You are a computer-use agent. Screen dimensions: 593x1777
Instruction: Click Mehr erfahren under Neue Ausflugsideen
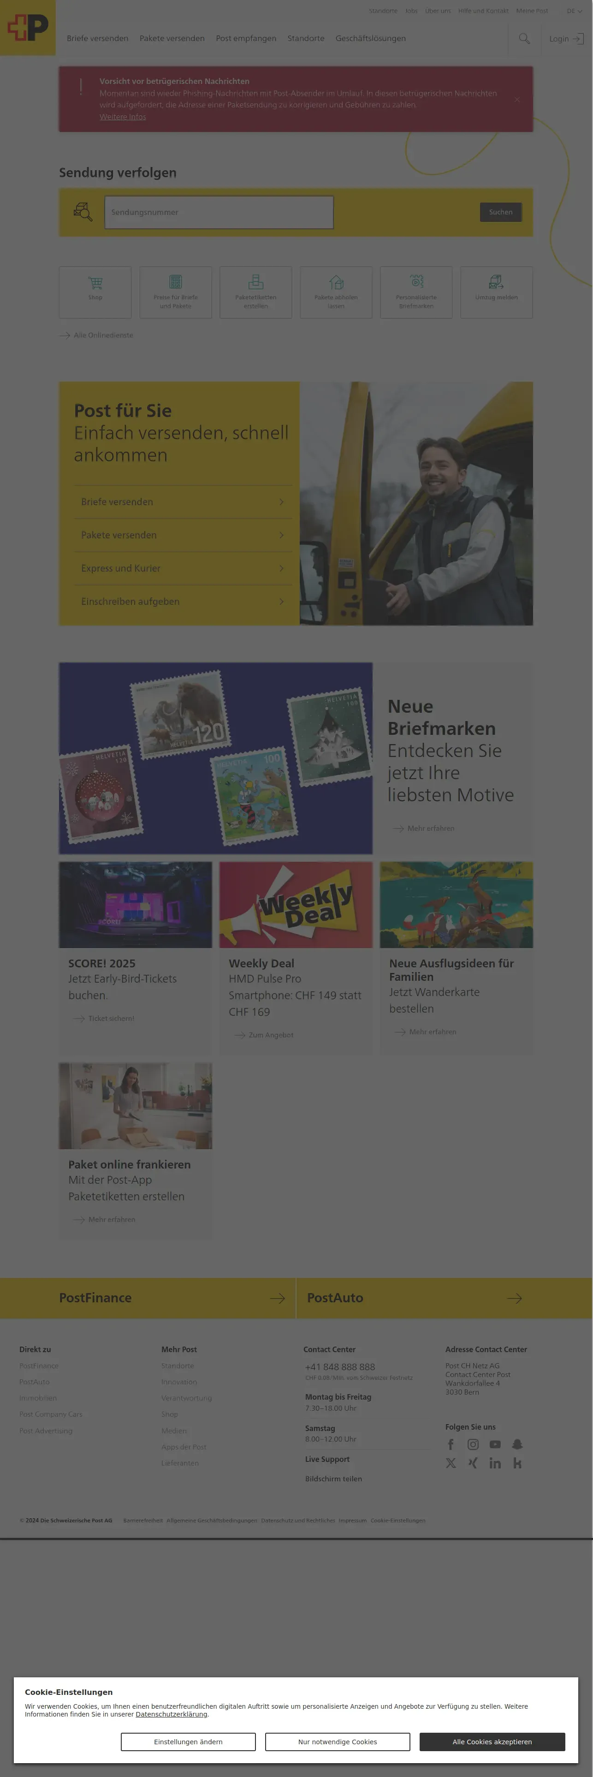coord(426,1032)
